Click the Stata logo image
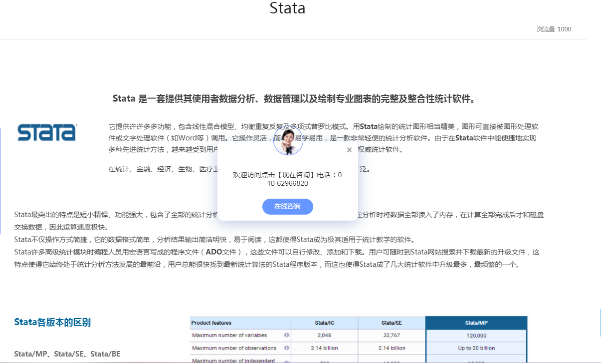Screen dimensions: 601x363 tap(46, 132)
